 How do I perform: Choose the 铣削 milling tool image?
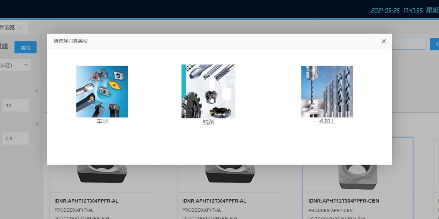[208, 91]
